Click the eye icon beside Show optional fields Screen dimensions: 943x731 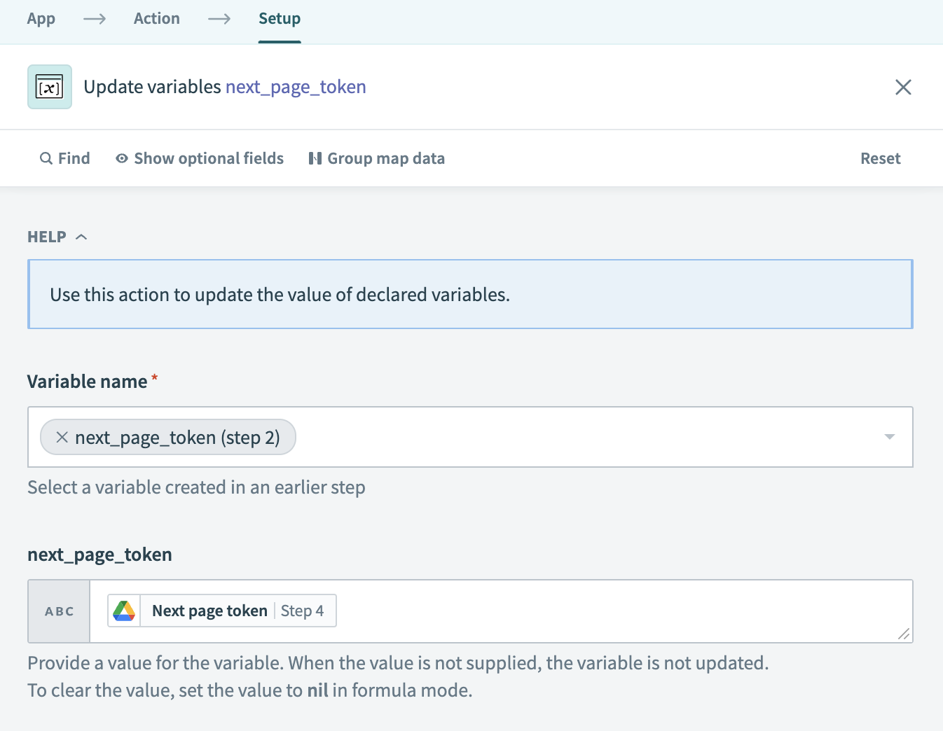(122, 158)
